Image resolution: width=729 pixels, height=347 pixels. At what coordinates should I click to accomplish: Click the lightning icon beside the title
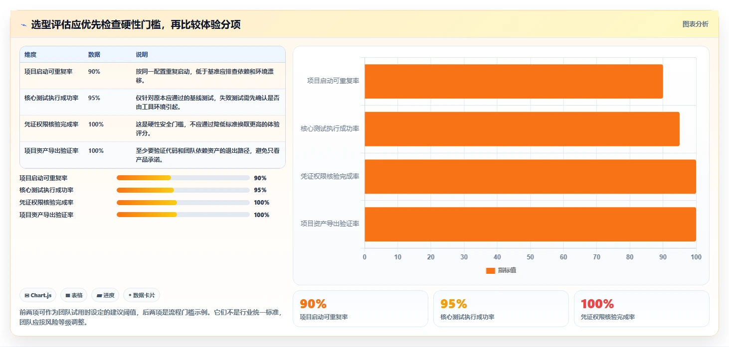[x=23, y=25]
